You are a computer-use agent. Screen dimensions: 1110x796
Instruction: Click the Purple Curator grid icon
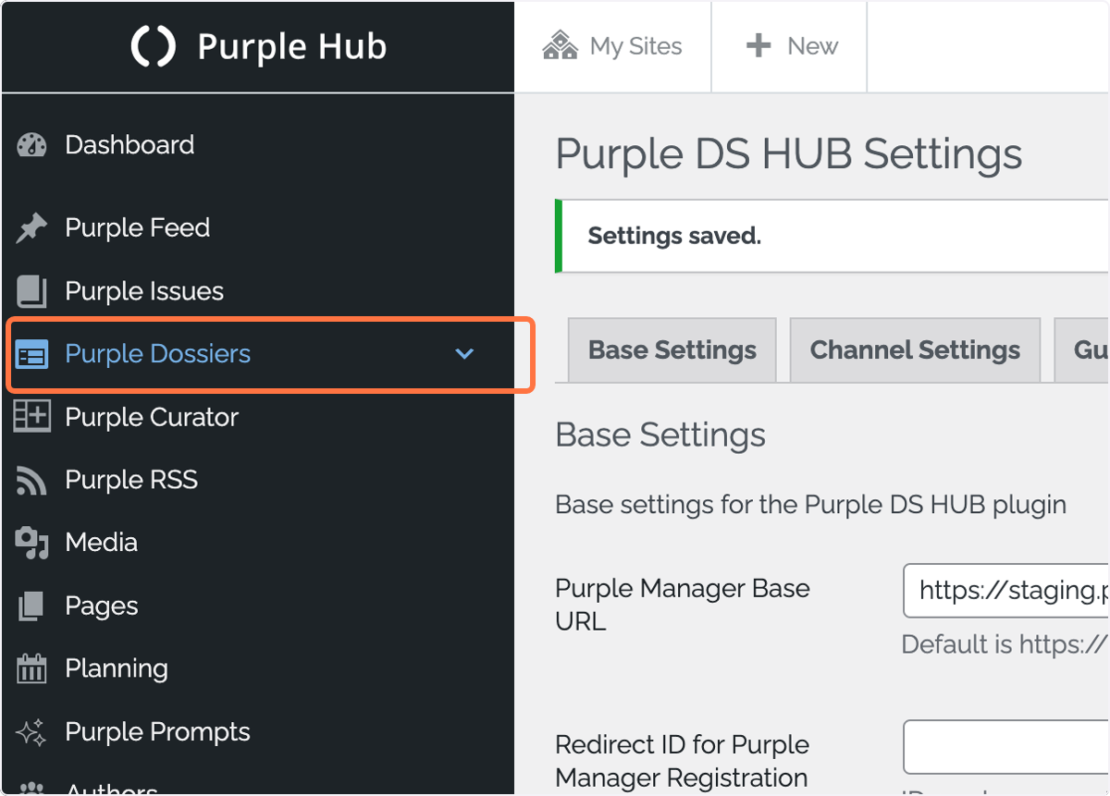point(31,417)
